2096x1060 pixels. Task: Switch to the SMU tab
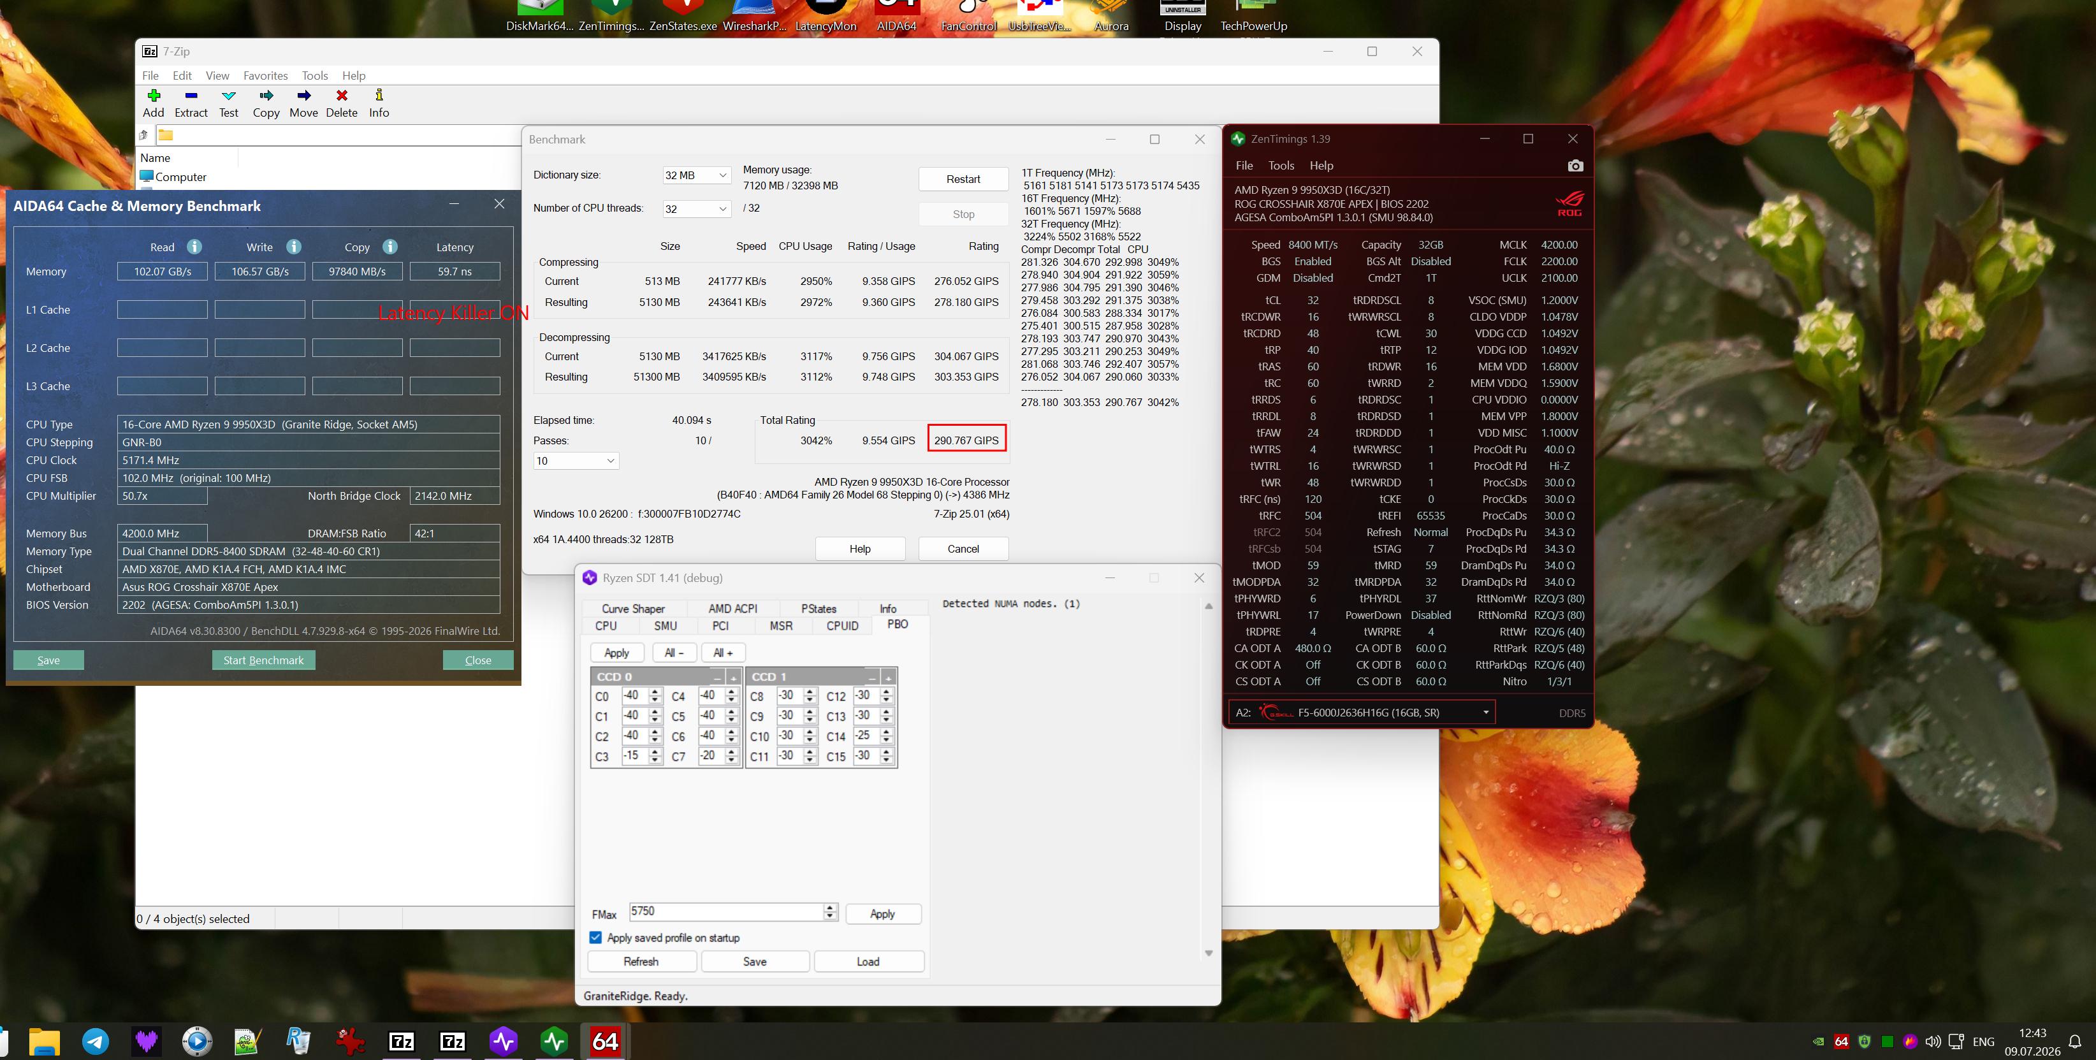[666, 625]
